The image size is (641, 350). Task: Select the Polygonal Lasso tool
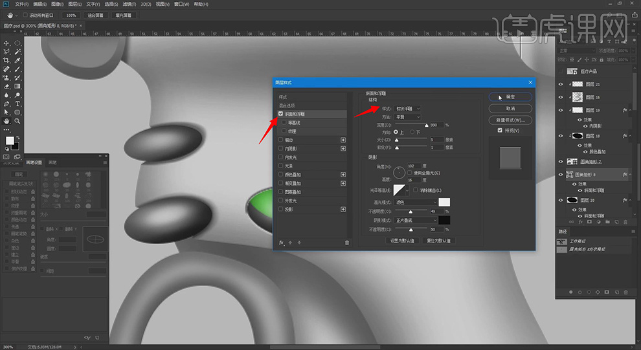[x=6, y=52]
